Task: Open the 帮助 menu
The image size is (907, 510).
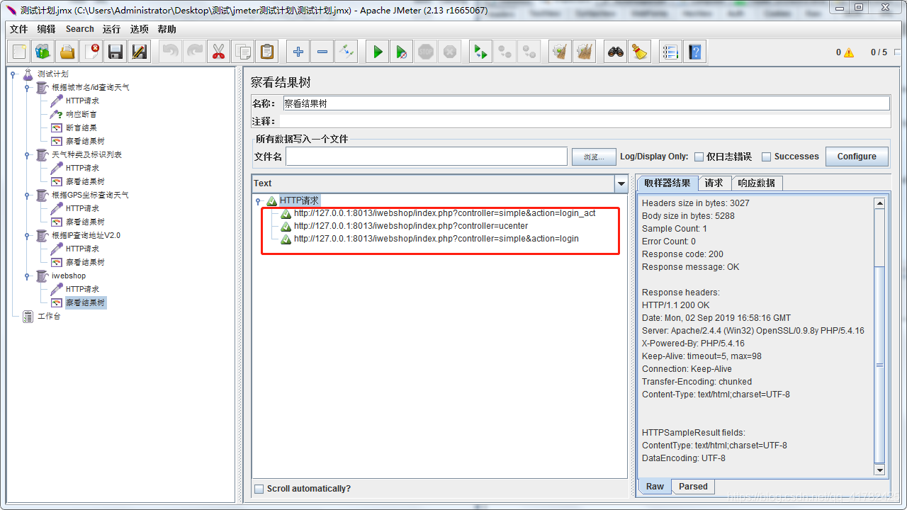Action: tap(167, 29)
